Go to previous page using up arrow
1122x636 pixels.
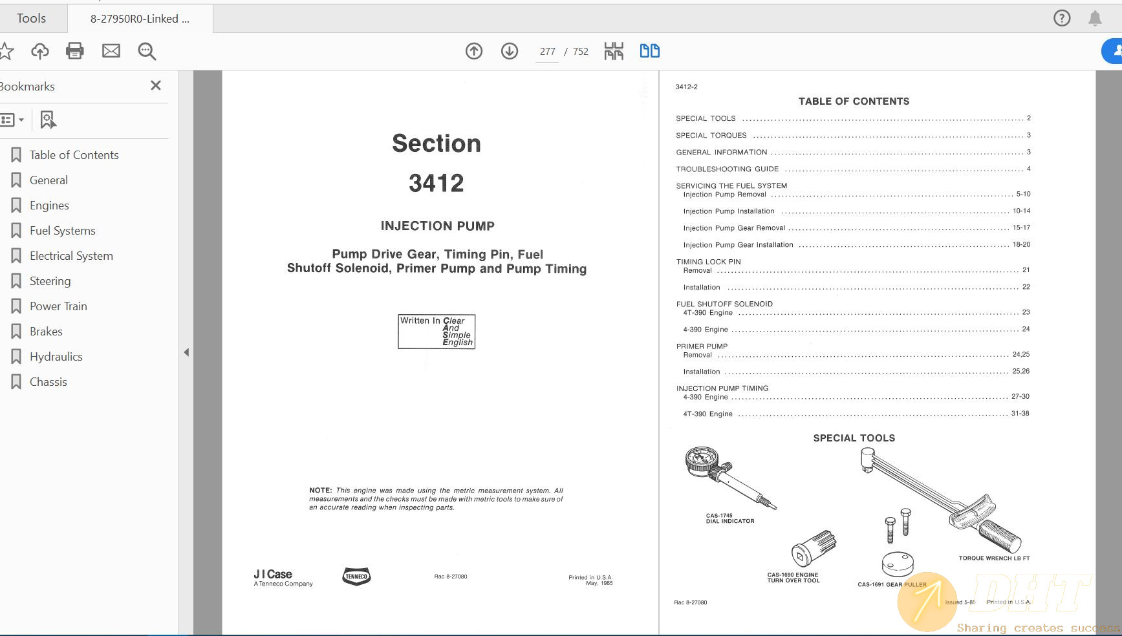click(x=473, y=50)
